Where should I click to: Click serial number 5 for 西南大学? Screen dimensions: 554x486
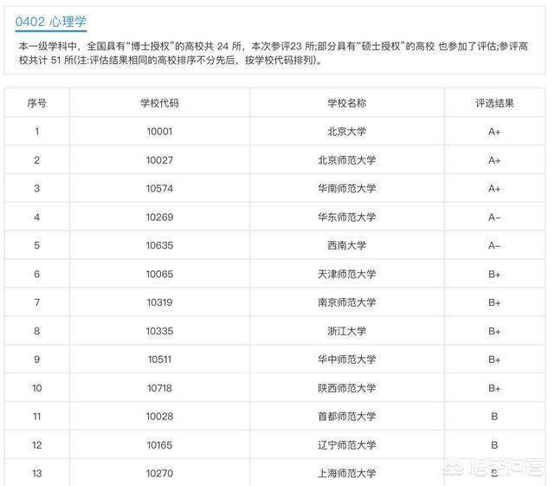pos(36,245)
